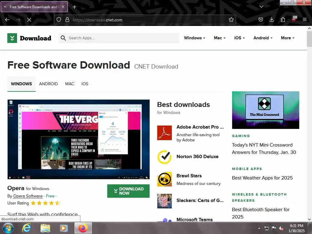This screenshot has height=234, width=312.
Task: Open Today's NYT Mini Crossword Answers article
Action: [264, 149]
